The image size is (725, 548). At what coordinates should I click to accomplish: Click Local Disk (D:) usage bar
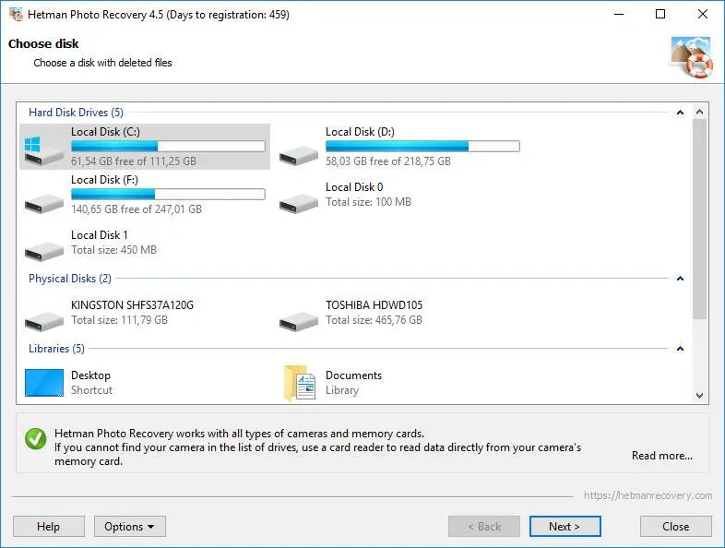422,147
